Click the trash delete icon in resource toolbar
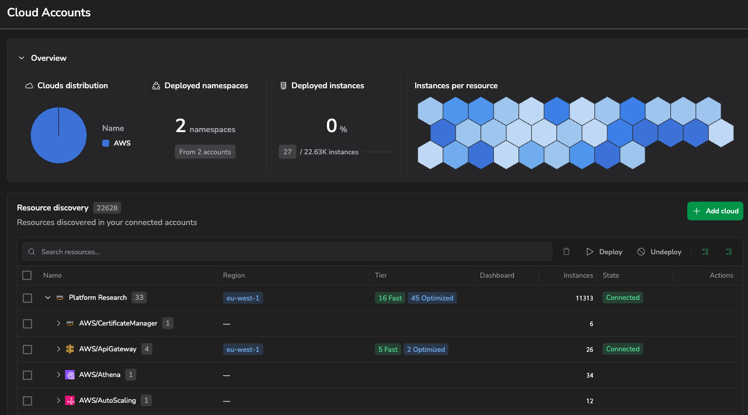Image resolution: width=748 pixels, height=415 pixels. pos(566,252)
